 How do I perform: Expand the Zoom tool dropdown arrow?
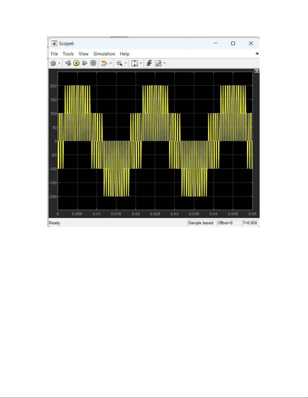126,63
